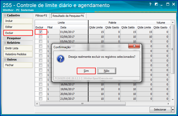178x116 pixels.
Task: Click the horizontal scrollbar thumb
Action: point(82,104)
